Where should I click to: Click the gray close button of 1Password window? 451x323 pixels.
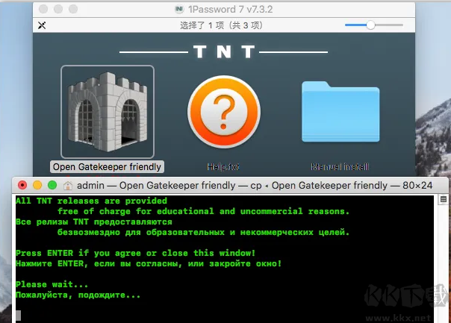tap(43, 9)
